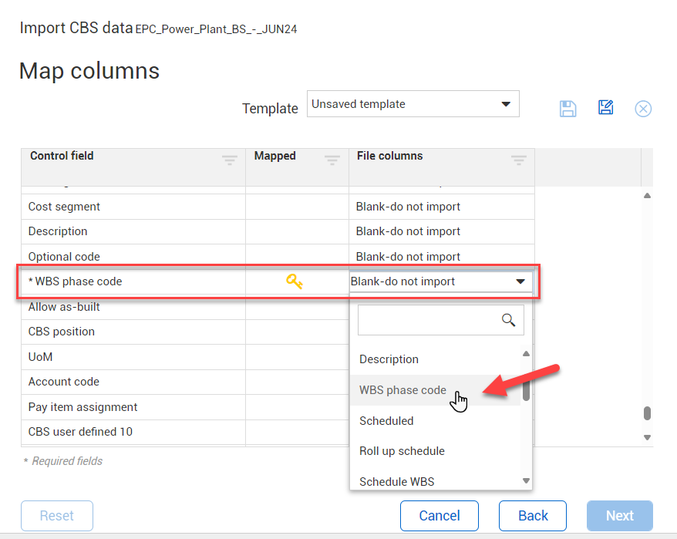Image resolution: width=677 pixels, height=539 pixels.
Task: Click inside the dropdown search field
Action: coord(428,320)
